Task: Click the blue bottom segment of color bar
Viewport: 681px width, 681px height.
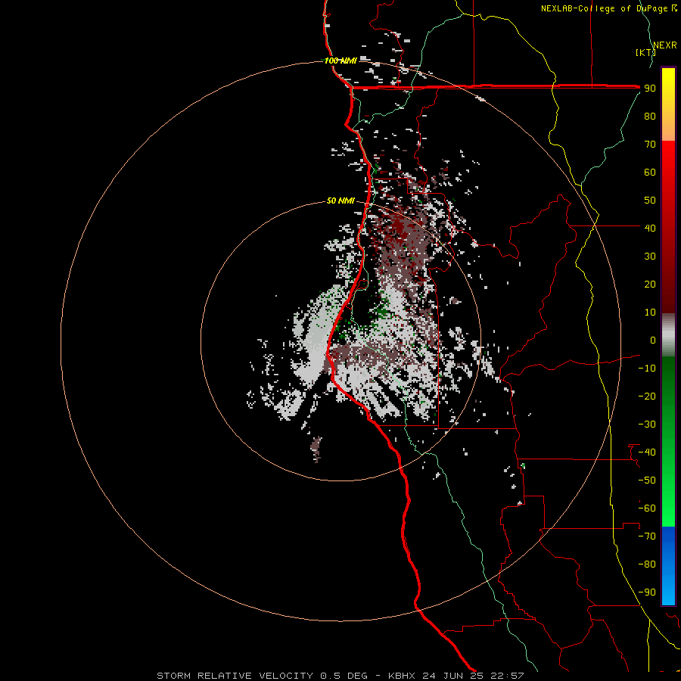Action: (x=668, y=566)
